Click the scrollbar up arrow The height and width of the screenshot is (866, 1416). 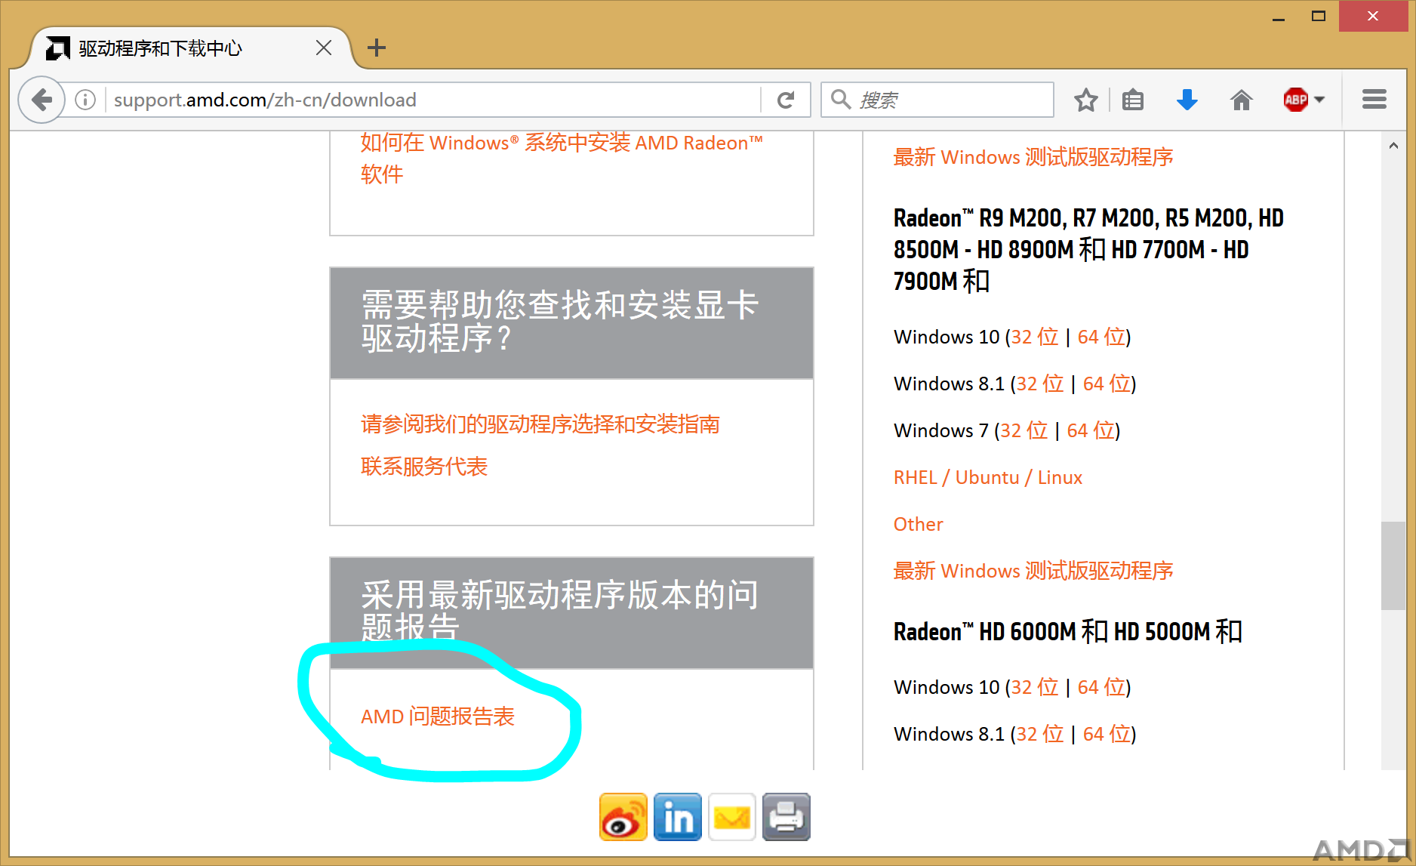tap(1393, 146)
